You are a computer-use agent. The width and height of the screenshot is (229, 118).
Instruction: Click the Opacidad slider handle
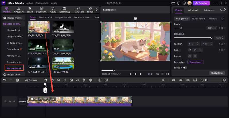point(211,38)
